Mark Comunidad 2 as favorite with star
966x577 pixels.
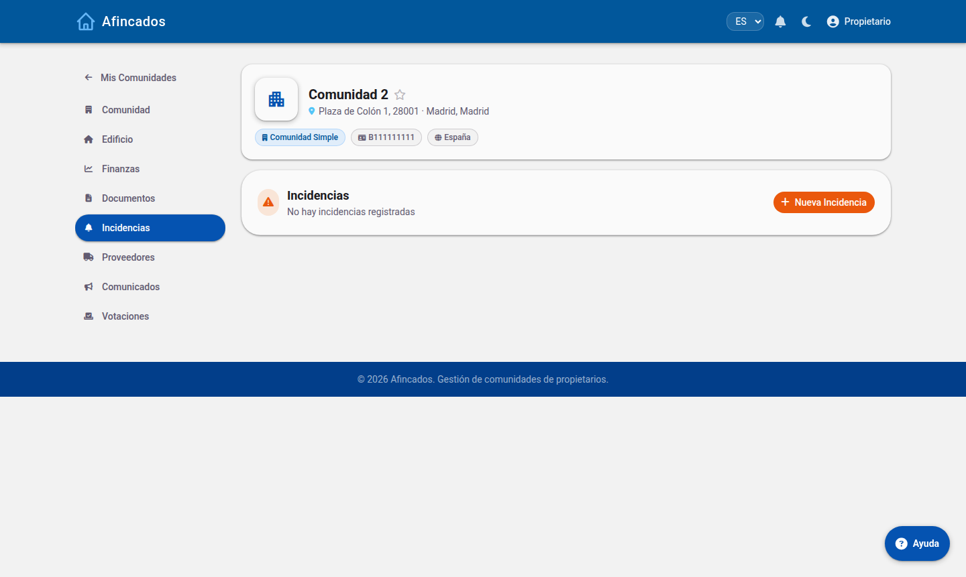400,94
